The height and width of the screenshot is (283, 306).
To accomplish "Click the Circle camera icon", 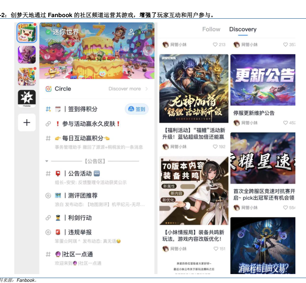I will (x=49, y=89).
